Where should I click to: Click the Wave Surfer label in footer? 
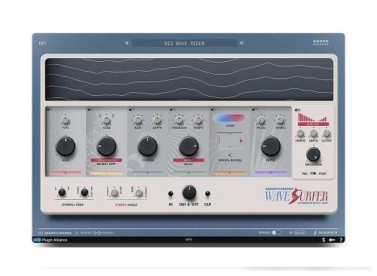[x=326, y=232]
